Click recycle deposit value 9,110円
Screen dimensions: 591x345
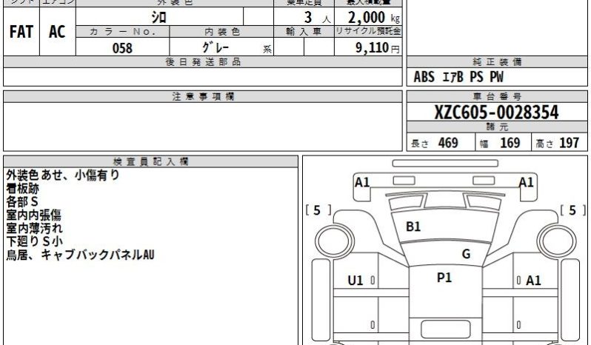pyautogui.click(x=377, y=47)
